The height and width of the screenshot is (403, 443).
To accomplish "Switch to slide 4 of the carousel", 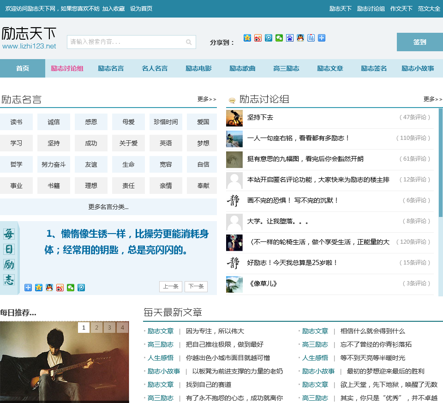I will tap(122, 328).
